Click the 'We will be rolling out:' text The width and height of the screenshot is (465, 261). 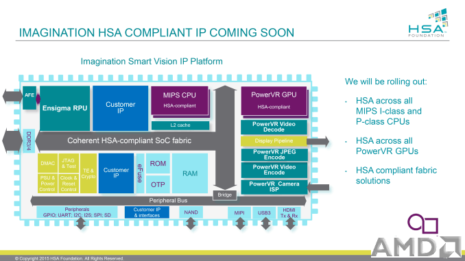386,82
